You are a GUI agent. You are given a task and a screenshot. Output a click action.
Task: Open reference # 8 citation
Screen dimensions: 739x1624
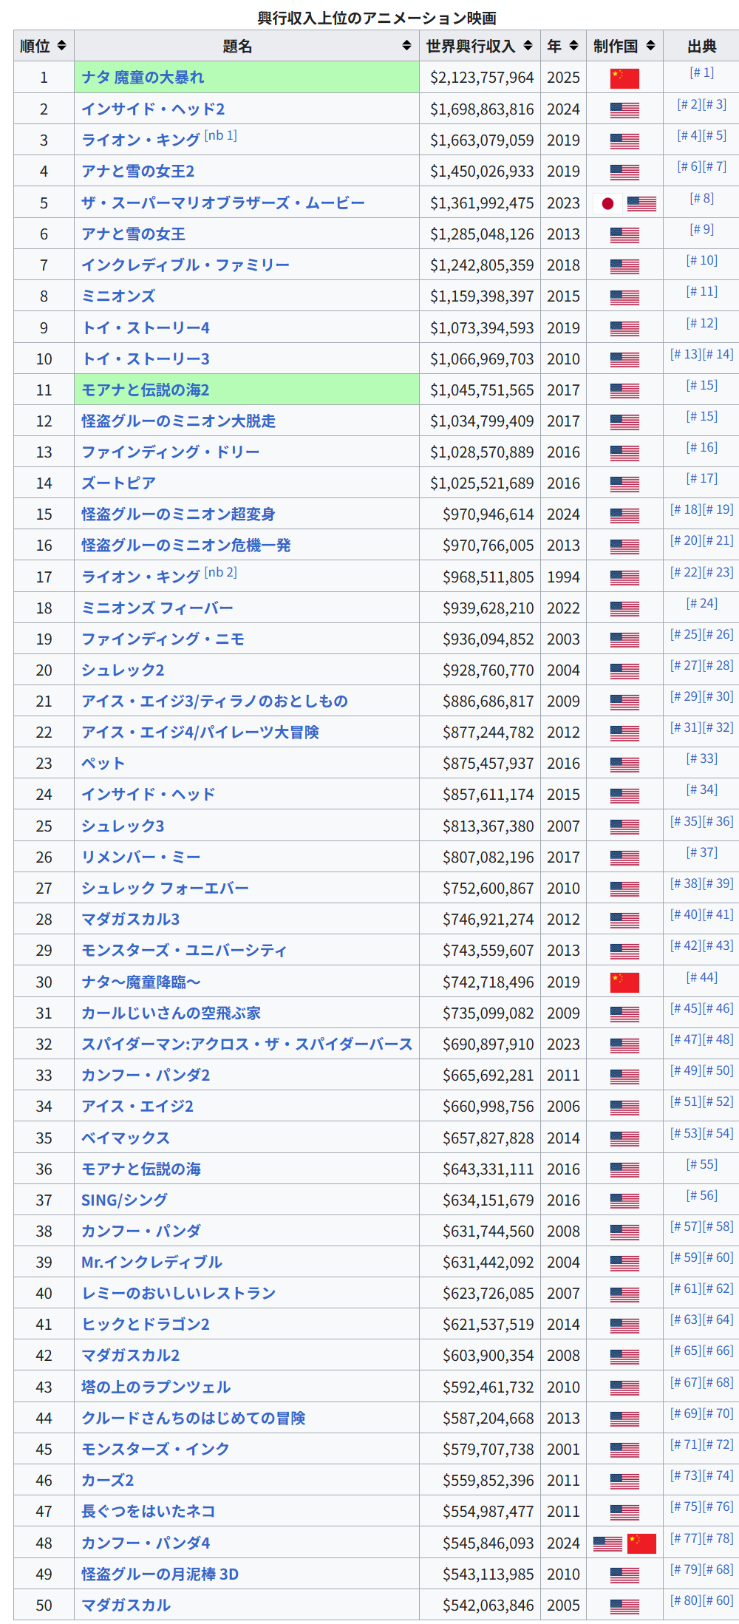pos(701,198)
